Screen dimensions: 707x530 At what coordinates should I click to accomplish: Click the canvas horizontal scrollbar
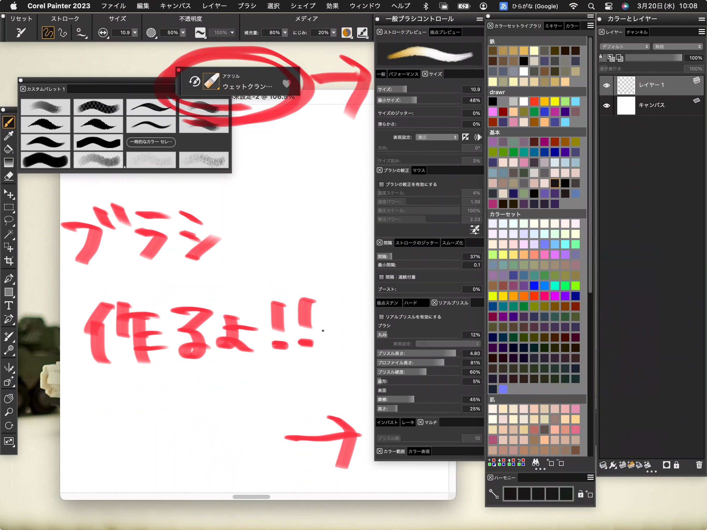[251, 496]
